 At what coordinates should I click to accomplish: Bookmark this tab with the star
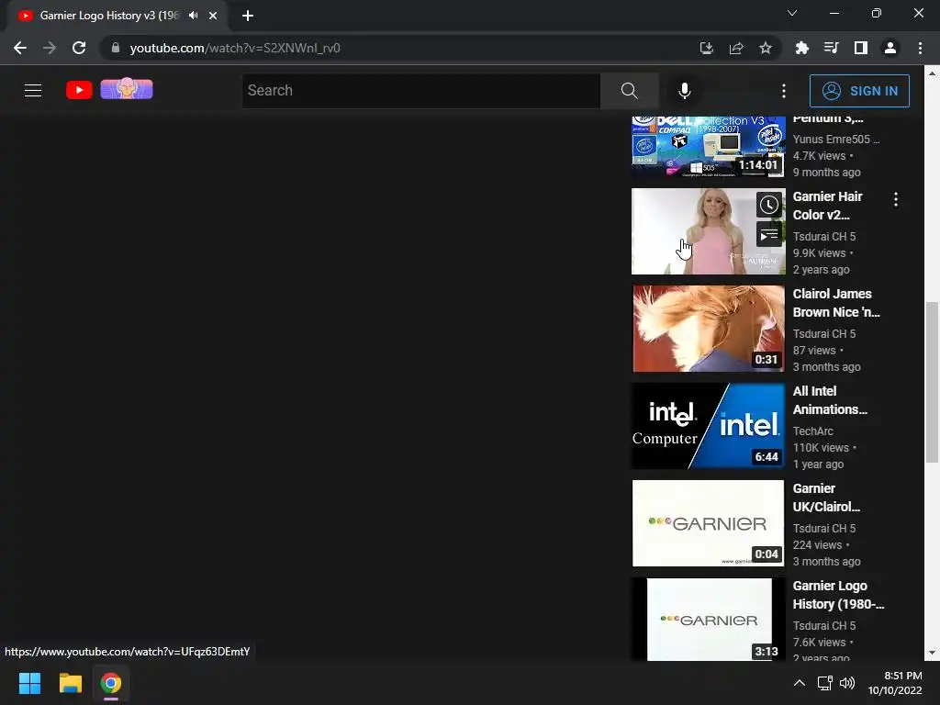(x=766, y=48)
